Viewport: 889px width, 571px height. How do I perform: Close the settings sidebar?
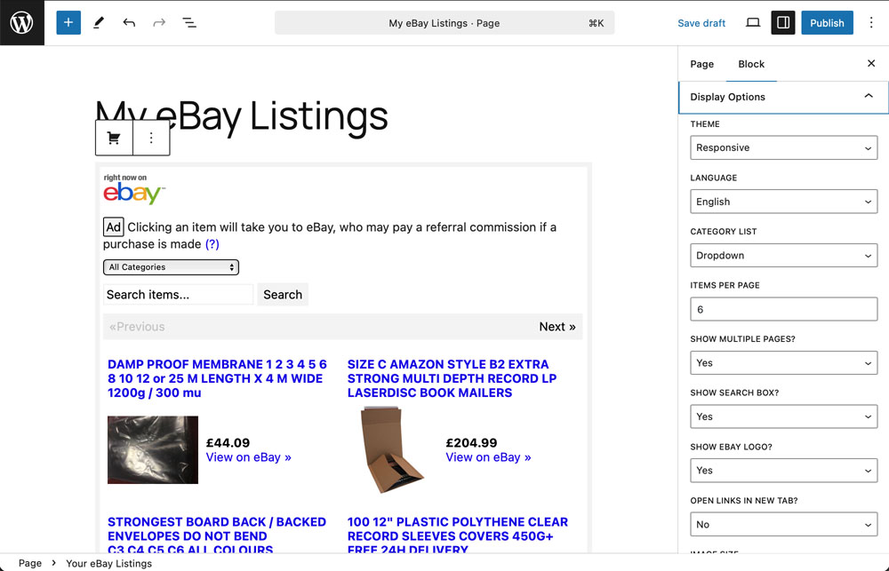point(871,63)
